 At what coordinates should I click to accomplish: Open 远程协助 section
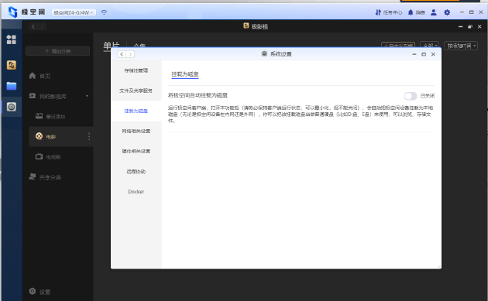coord(136,171)
